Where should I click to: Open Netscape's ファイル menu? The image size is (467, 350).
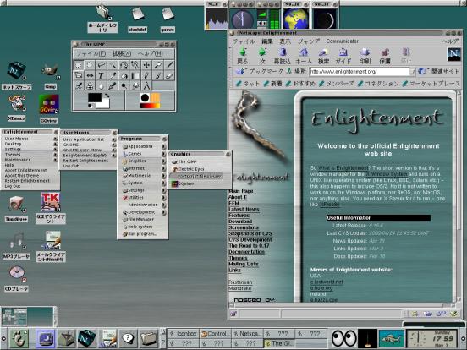[244, 41]
